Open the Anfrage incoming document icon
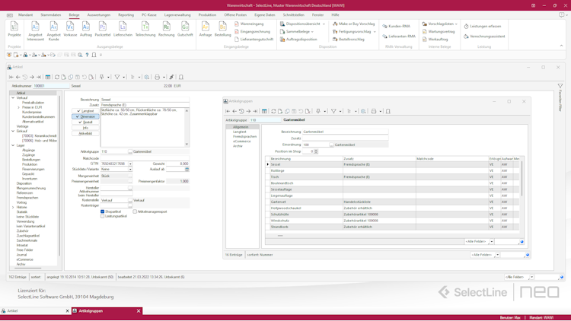571x321 pixels. (x=206, y=29)
